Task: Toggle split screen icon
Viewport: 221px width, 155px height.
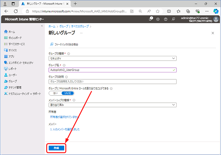Action: [169, 11]
